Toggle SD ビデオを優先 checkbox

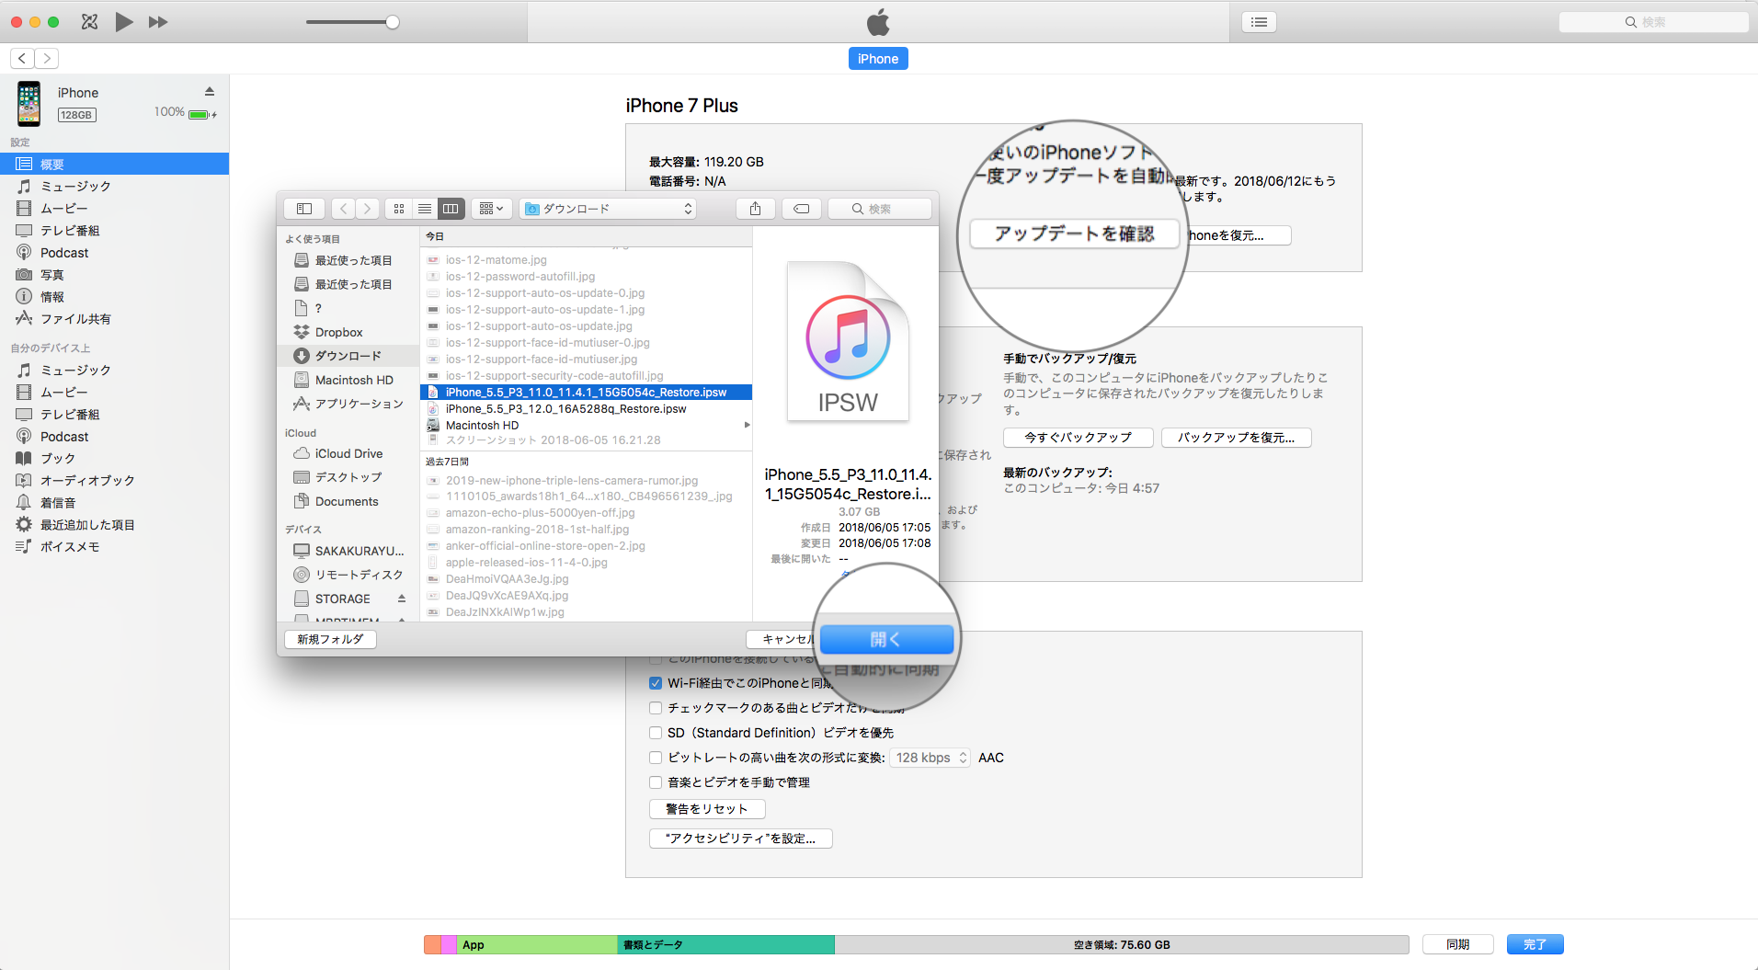coord(656,733)
